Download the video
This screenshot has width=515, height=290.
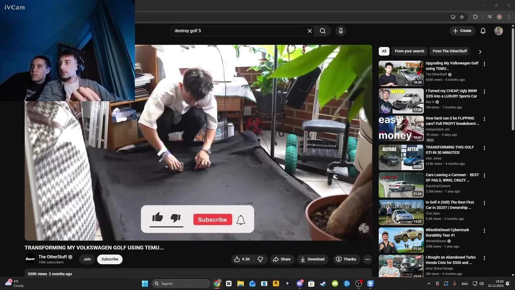313,259
